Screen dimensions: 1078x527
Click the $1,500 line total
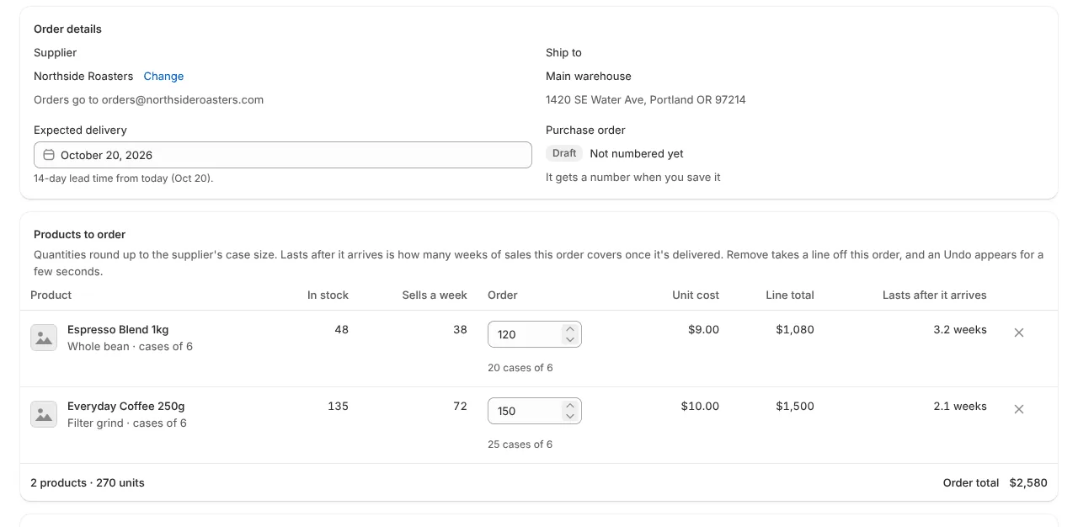[x=795, y=406]
